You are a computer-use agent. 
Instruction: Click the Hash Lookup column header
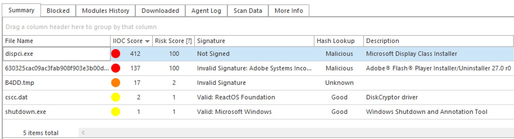[x=335, y=41]
